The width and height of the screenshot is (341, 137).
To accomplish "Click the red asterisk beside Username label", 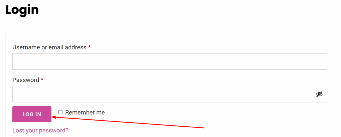I will 89,47.
